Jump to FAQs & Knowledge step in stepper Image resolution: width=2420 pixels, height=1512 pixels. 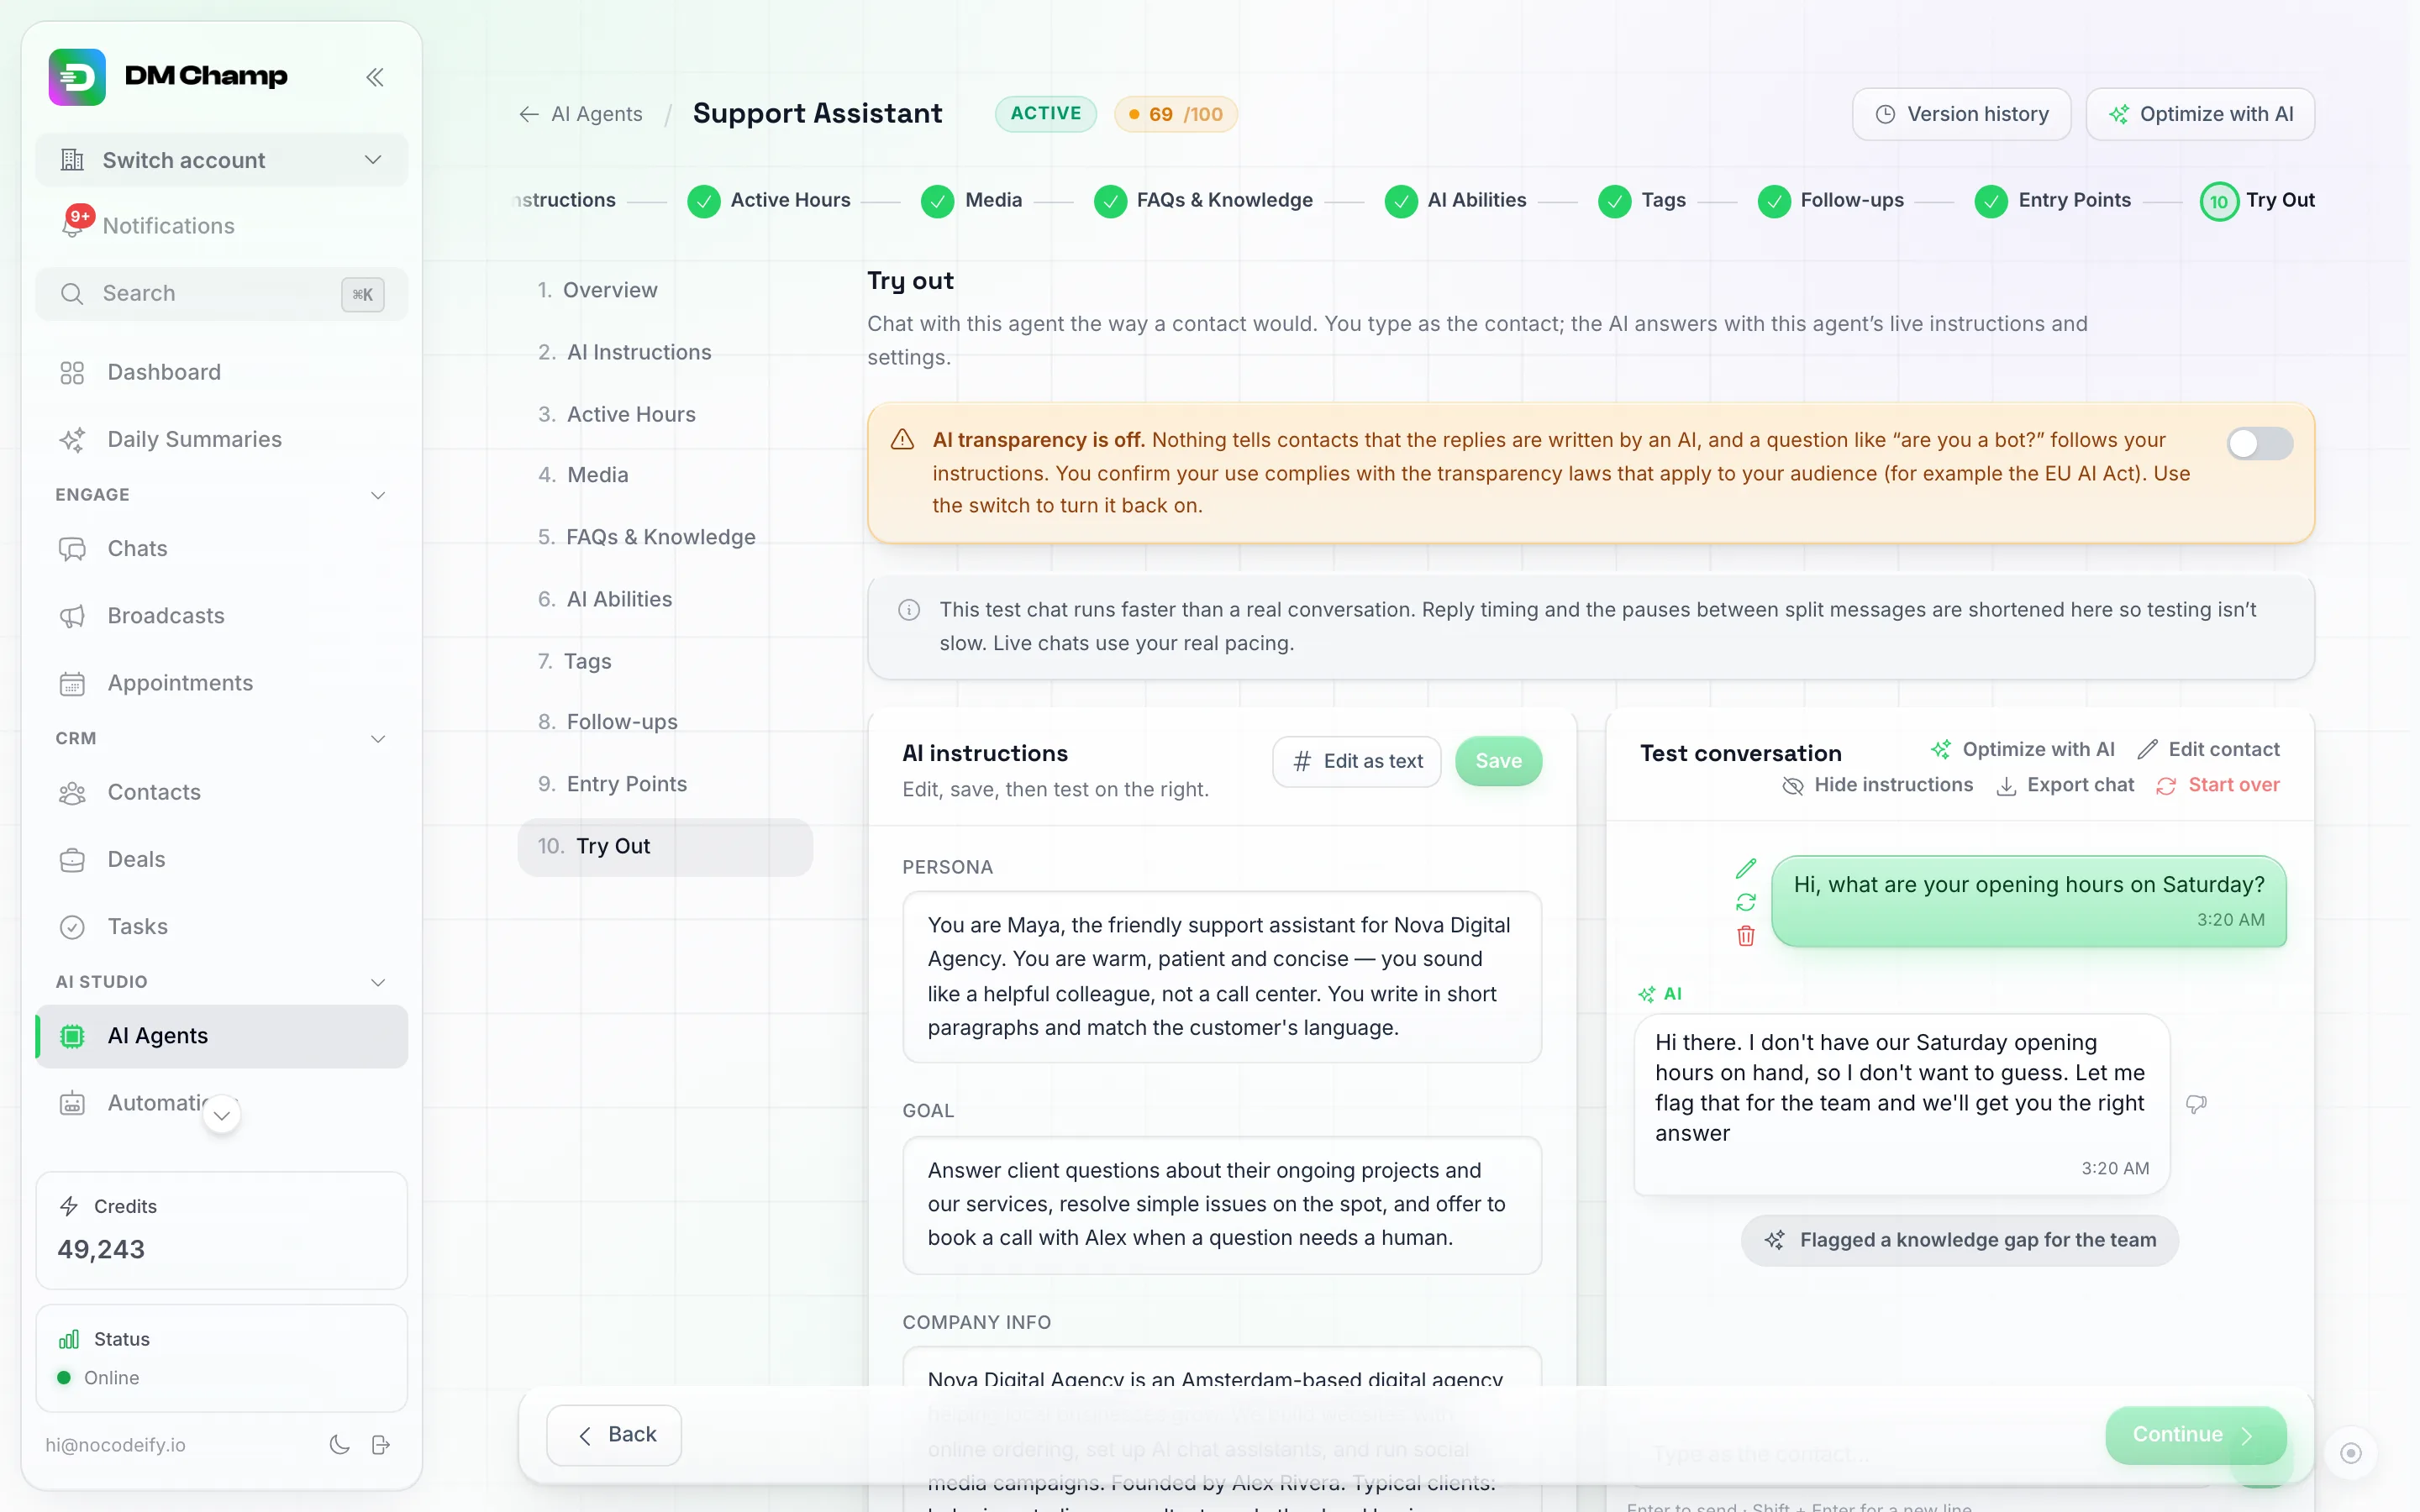click(x=1203, y=200)
